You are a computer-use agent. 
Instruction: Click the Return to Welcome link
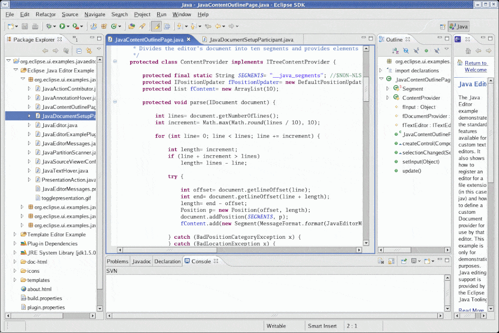click(x=476, y=66)
